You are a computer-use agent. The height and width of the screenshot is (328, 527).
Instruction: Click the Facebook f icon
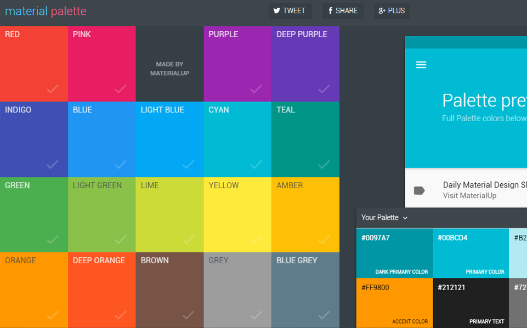(x=331, y=11)
